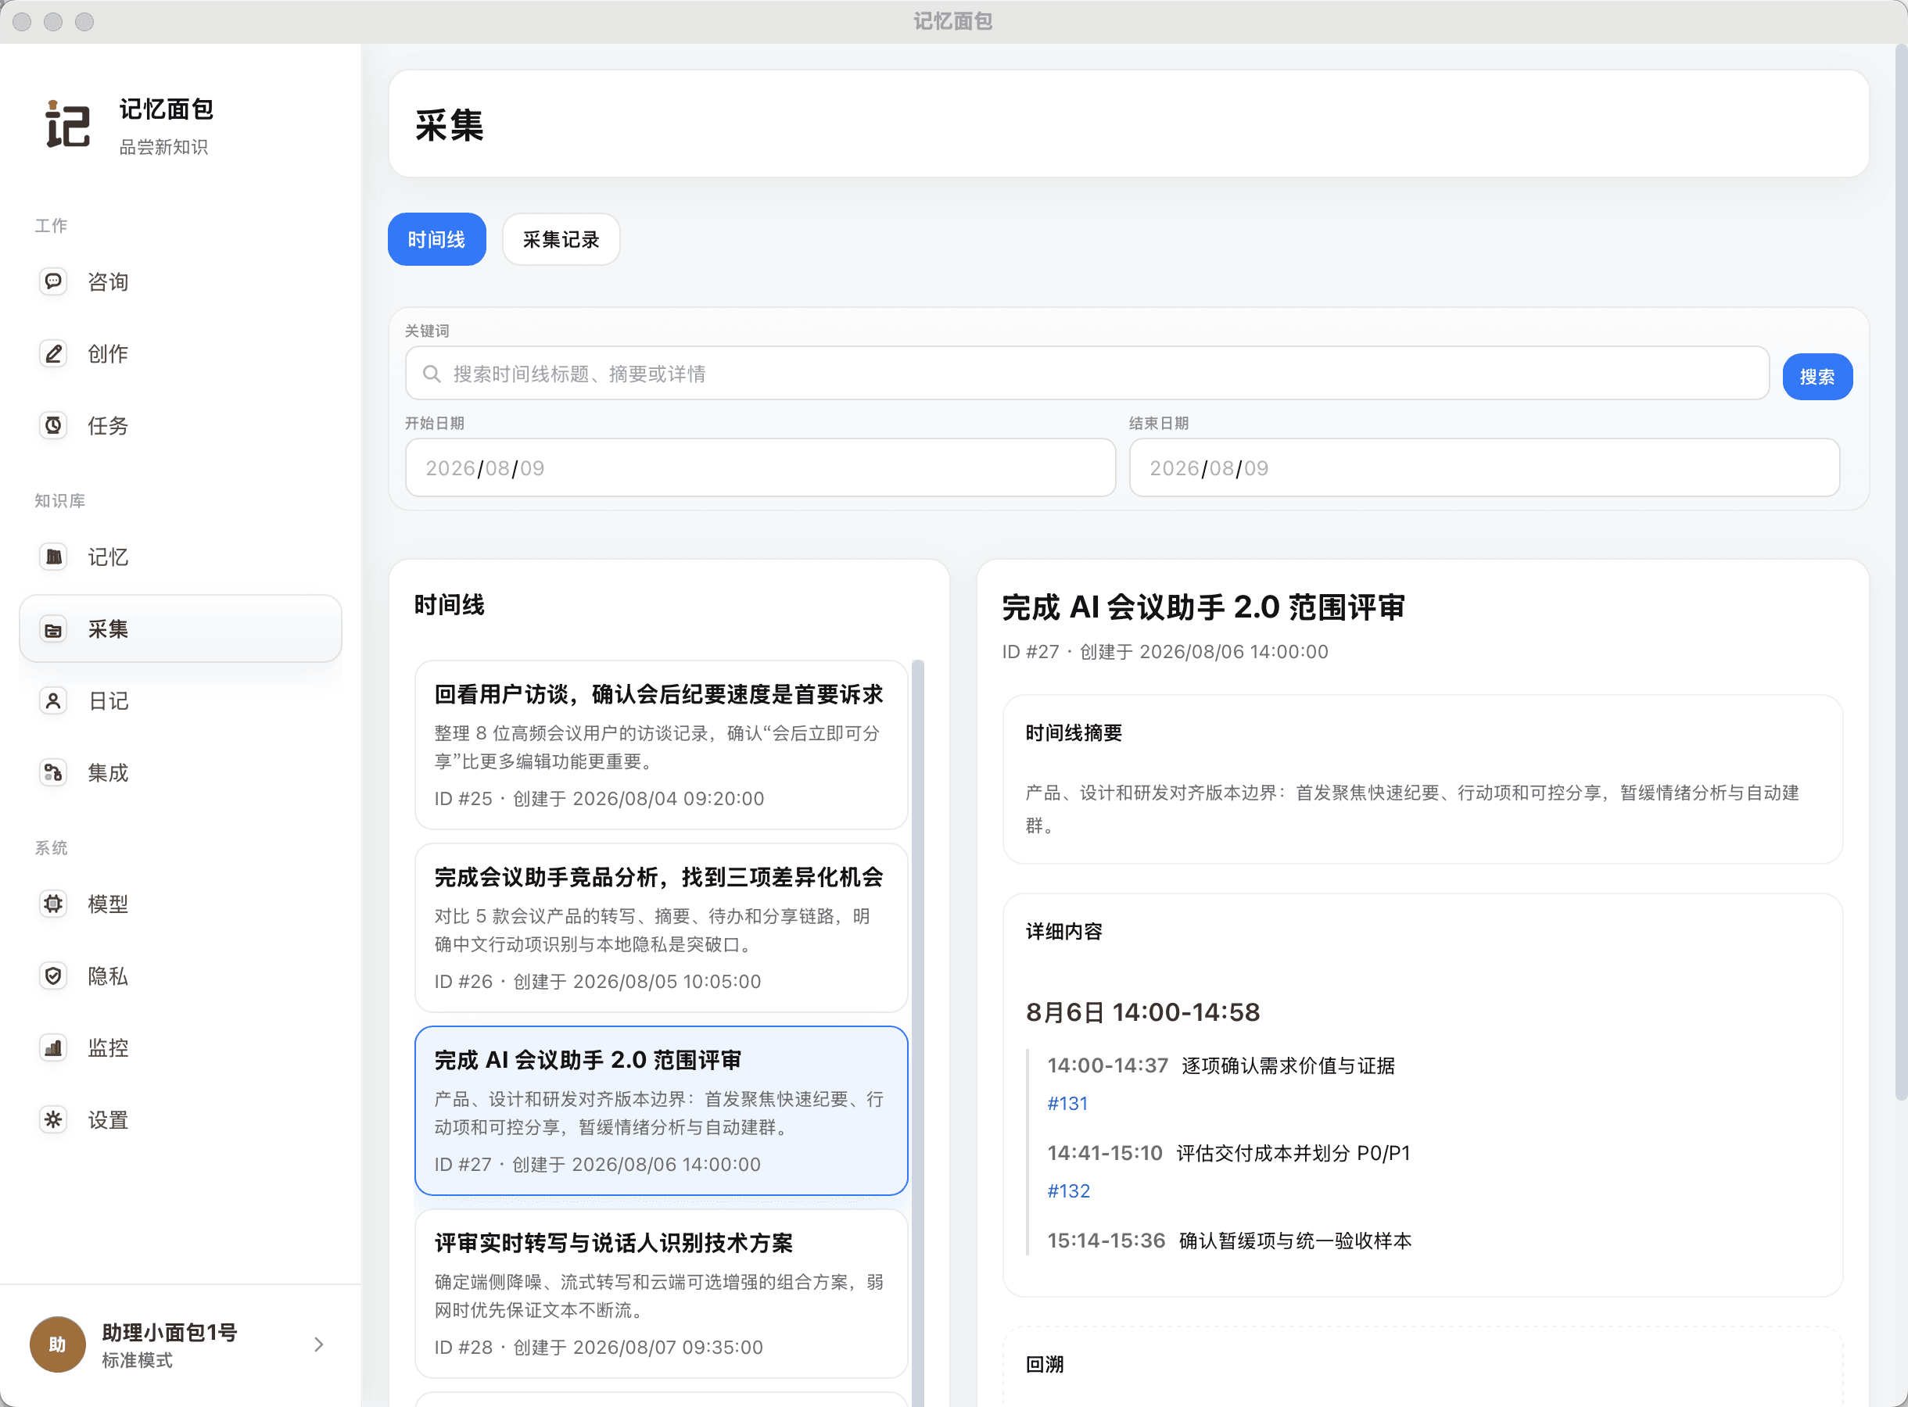Open the 监控 bar chart icon
The width and height of the screenshot is (1908, 1407).
click(53, 1047)
